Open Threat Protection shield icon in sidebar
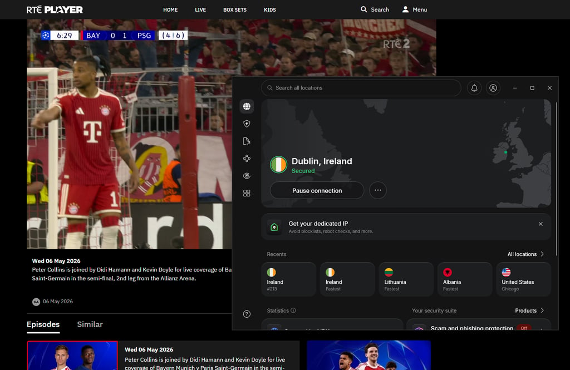 pos(247,124)
